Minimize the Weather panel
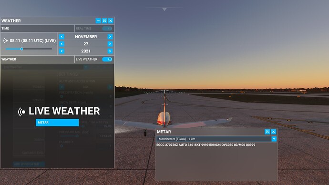 [98, 21]
